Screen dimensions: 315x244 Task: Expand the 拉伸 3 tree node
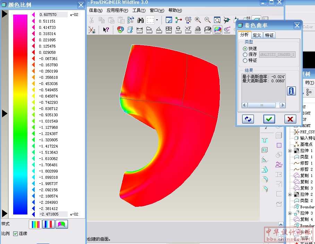[290, 213]
